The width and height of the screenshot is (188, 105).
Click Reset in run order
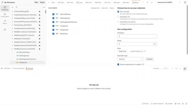112,8
